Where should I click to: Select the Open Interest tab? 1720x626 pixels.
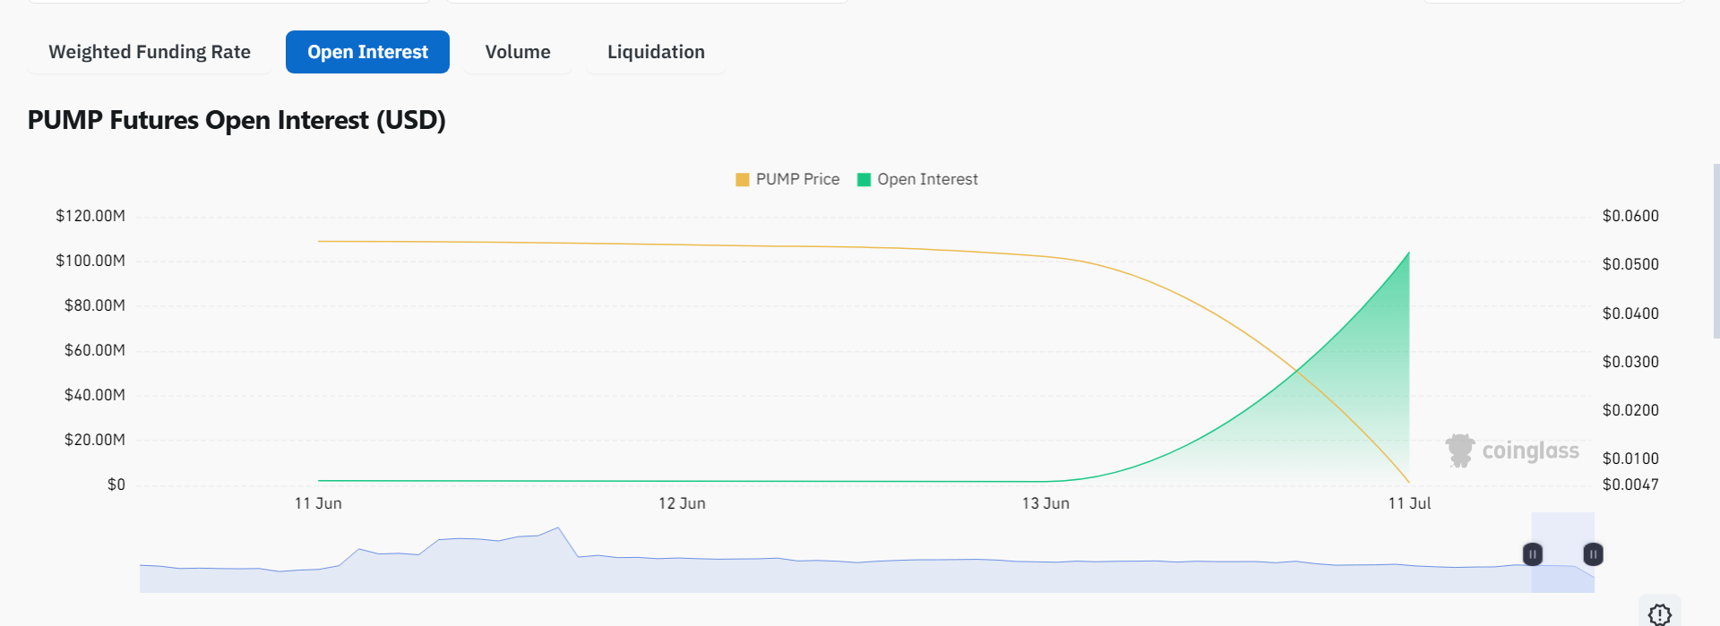pyautogui.click(x=367, y=52)
